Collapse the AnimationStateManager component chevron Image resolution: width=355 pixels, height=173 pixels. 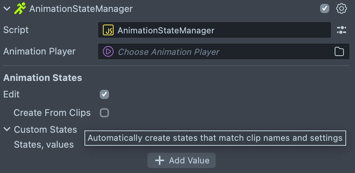(x=7, y=8)
